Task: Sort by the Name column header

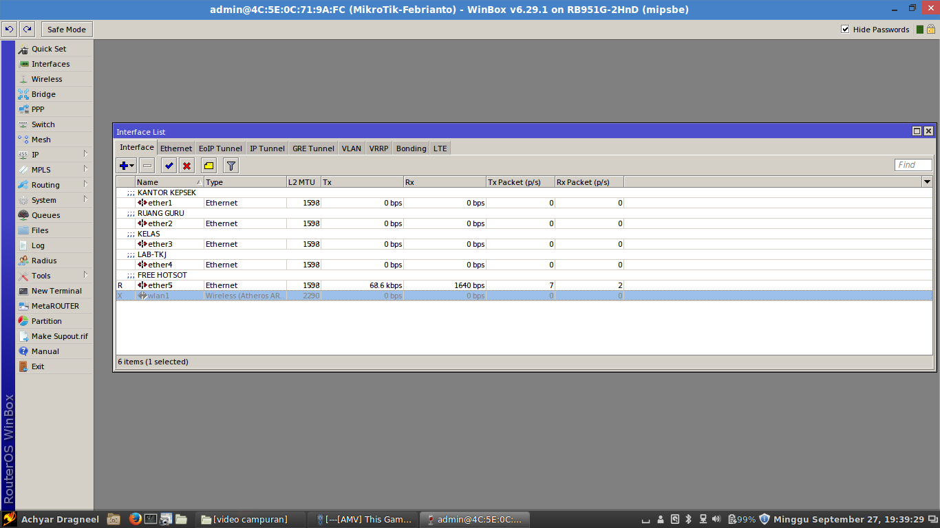Action: [169, 182]
